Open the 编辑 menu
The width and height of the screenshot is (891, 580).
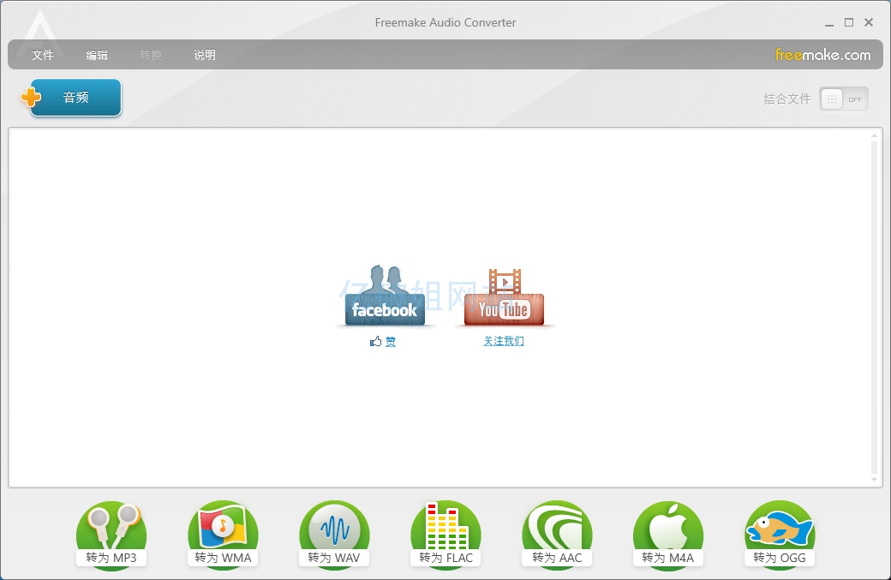[97, 55]
